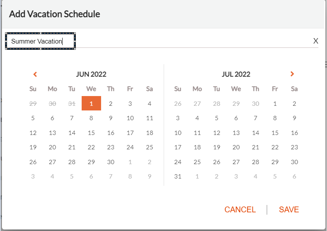Select June 19 in Sunday column
327x231 pixels.
click(33, 147)
